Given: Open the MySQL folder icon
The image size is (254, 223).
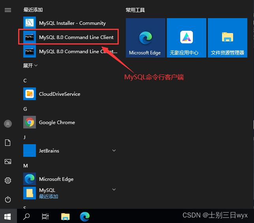Looking at the screenshot, I should tap(30, 193).
